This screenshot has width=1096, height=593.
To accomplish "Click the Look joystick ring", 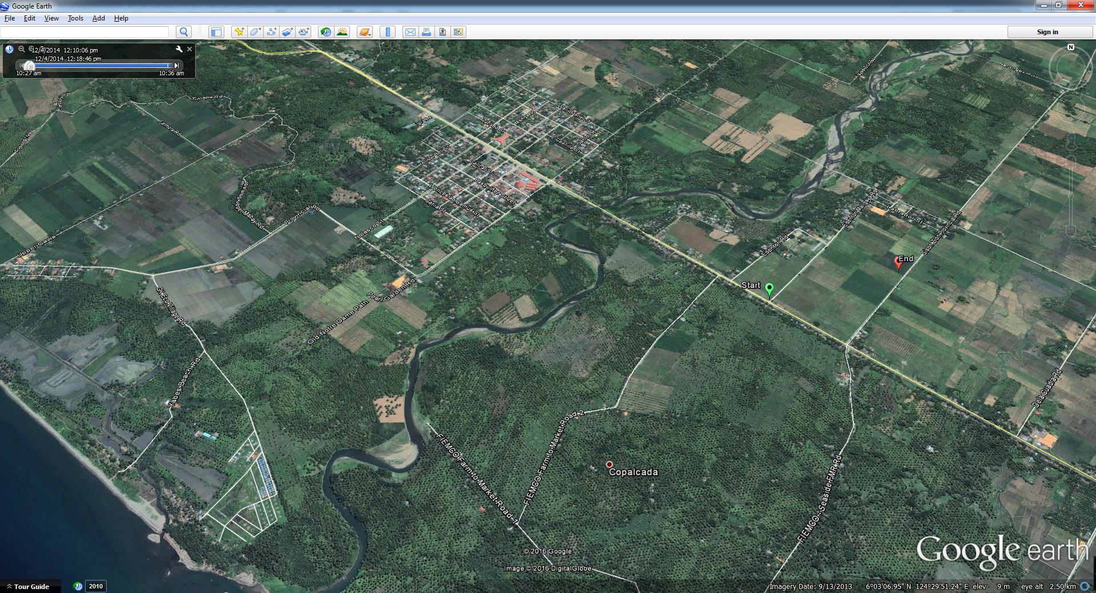I will point(1070,68).
